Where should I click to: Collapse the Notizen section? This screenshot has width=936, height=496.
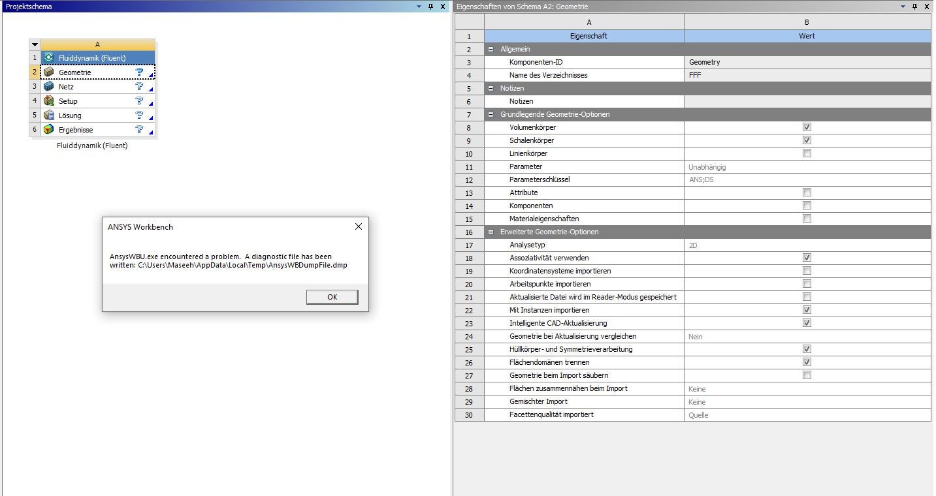[491, 88]
